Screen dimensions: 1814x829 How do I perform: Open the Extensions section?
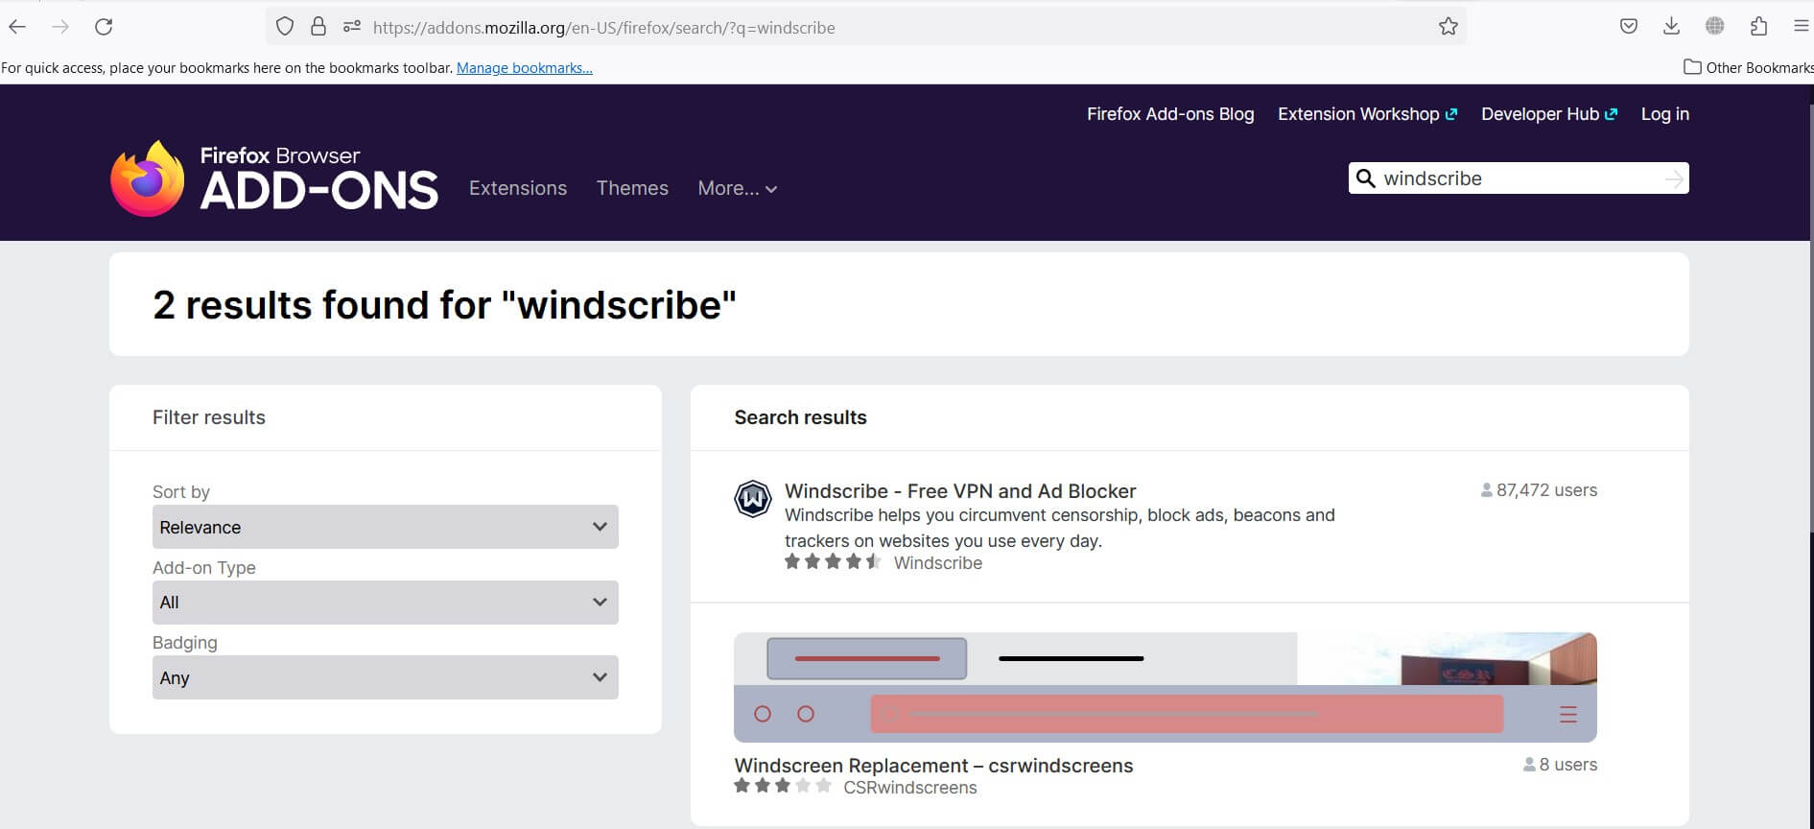pyautogui.click(x=518, y=188)
